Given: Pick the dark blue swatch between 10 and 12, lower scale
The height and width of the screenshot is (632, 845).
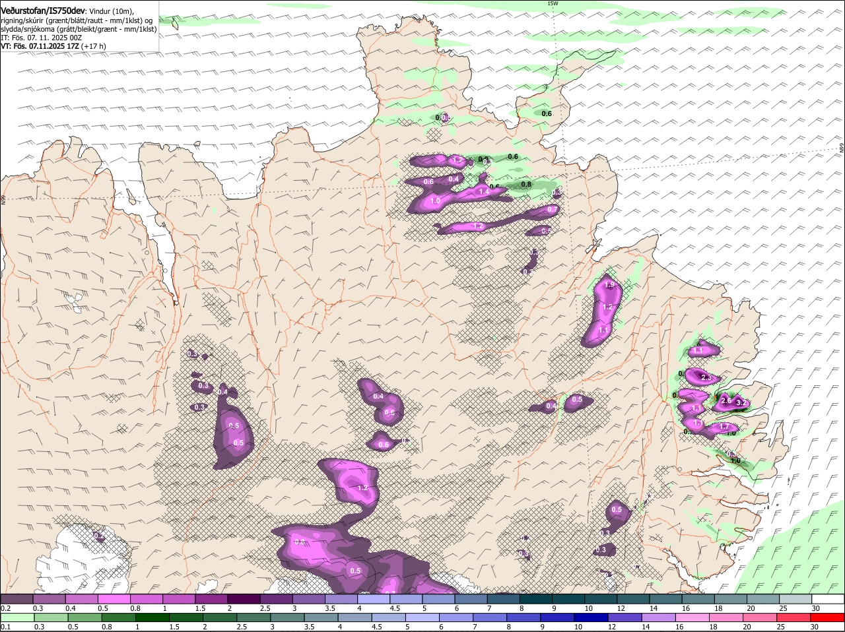Looking at the screenshot, I should pyautogui.click(x=592, y=617).
